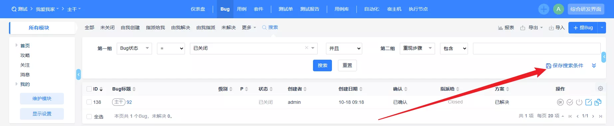This screenshot has width=614, height=126.
Task: Toggle the 全选 select-all checkbox
Action: tap(89, 116)
